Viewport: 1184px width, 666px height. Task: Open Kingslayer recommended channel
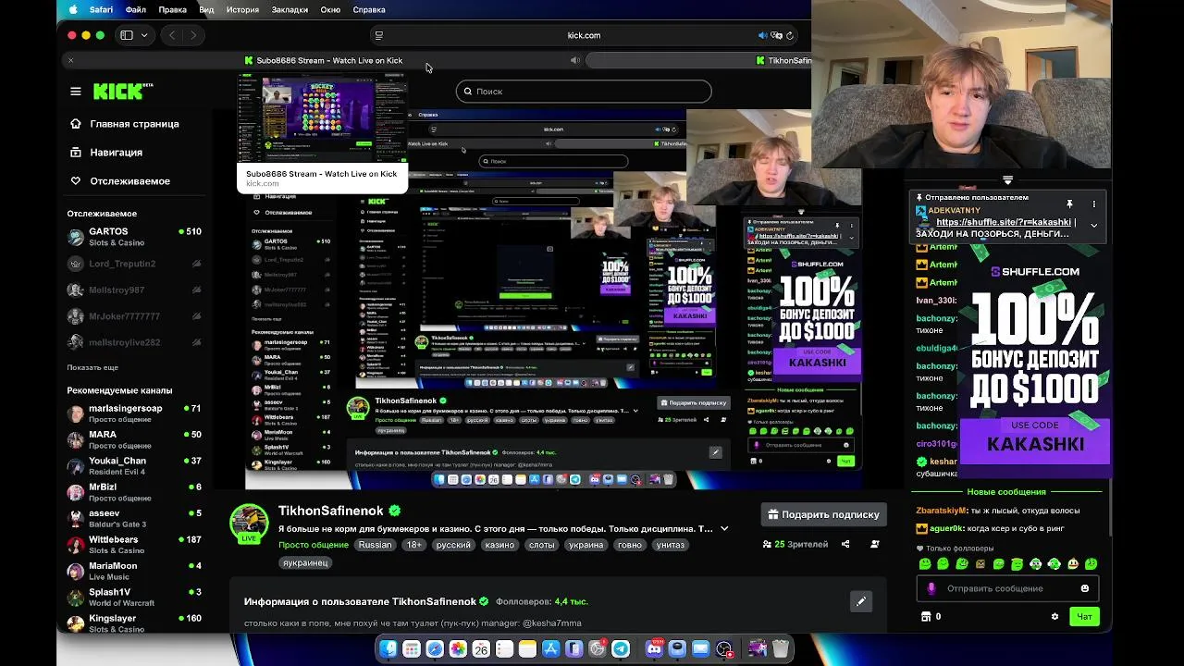coord(134,623)
